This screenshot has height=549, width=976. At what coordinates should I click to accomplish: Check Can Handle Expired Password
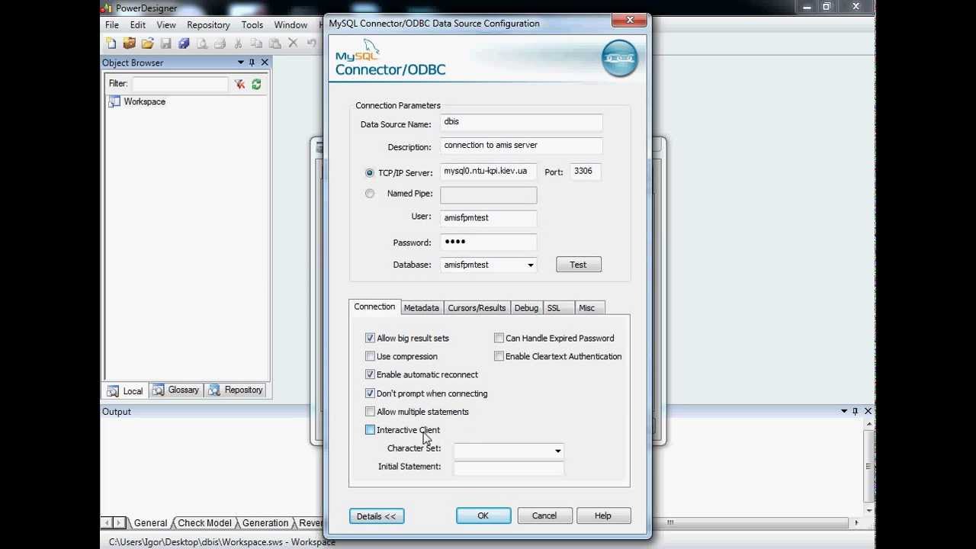tap(499, 338)
